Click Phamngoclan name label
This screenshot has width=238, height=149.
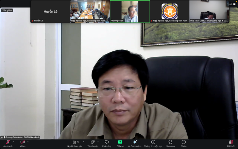[117, 21]
